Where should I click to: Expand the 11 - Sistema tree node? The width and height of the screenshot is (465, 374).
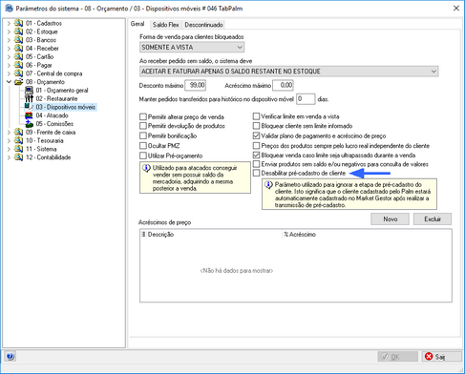coord(9,149)
